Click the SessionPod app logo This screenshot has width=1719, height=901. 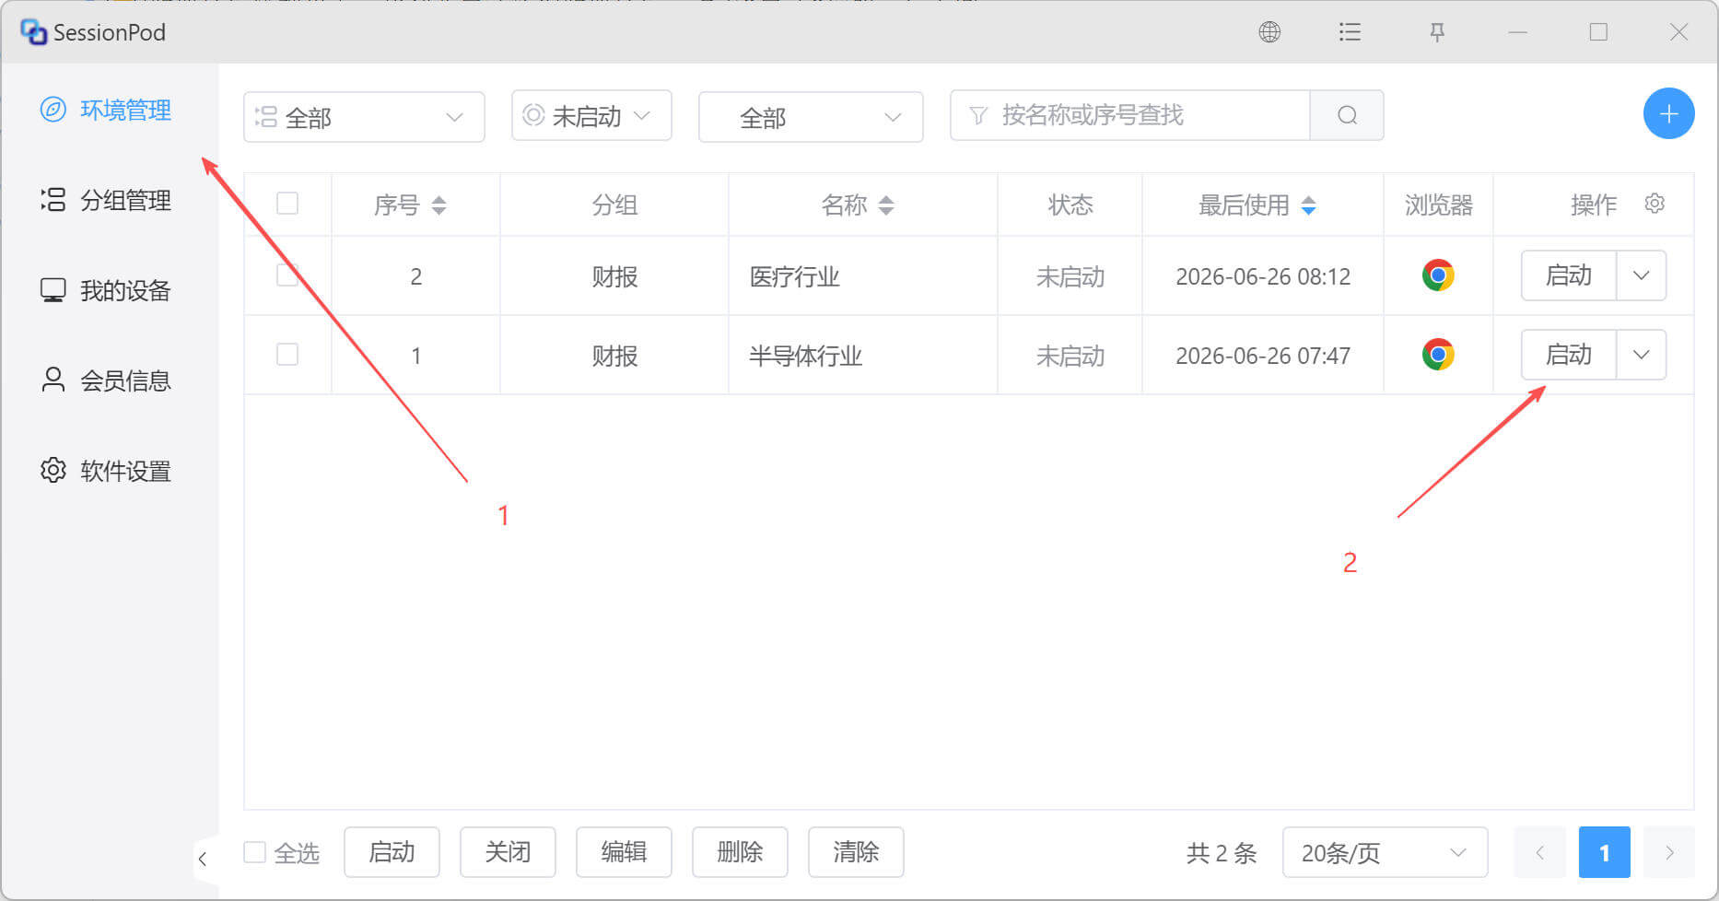coord(34,32)
